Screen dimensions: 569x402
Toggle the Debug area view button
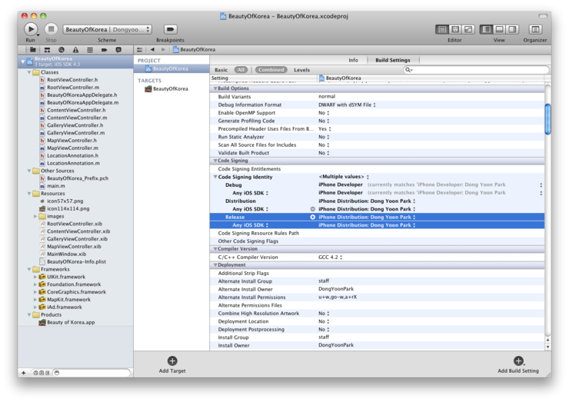pyautogui.click(x=499, y=29)
